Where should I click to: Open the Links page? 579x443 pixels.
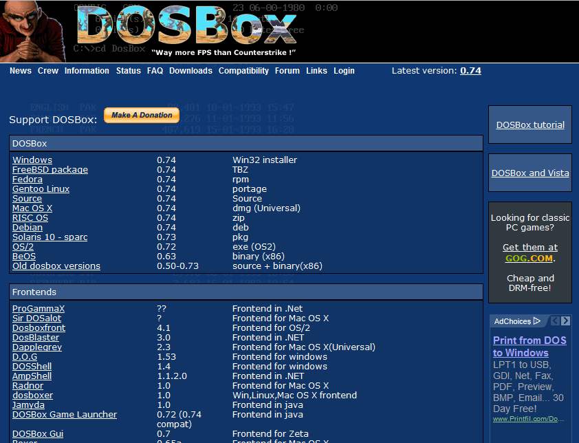point(316,71)
